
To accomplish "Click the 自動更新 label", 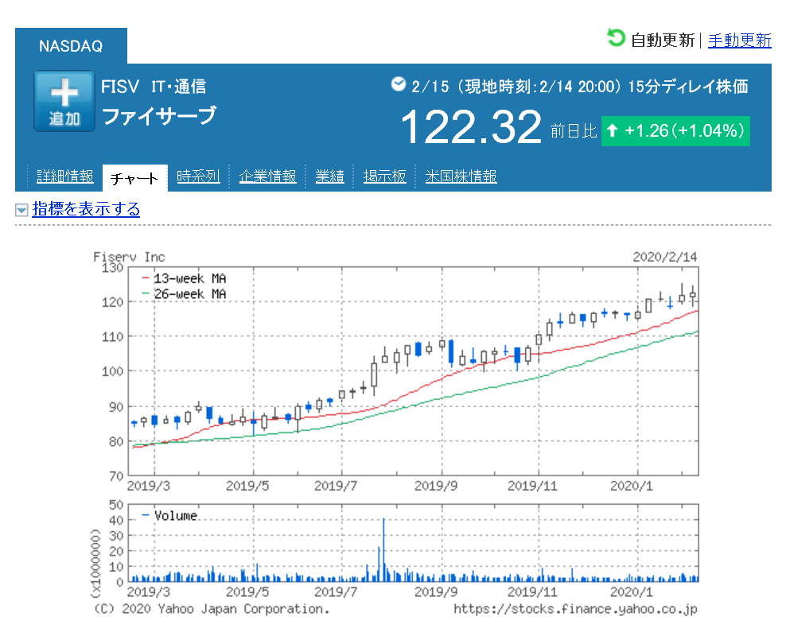I will 662,40.
